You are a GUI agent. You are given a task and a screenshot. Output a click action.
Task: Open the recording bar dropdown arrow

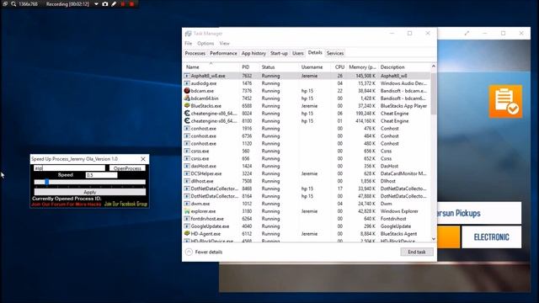pos(96,4)
